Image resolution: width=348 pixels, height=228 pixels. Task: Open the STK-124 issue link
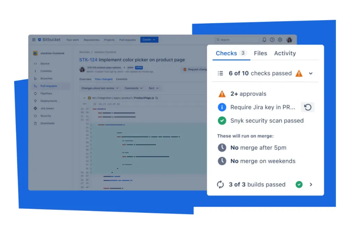coord(88,60)
